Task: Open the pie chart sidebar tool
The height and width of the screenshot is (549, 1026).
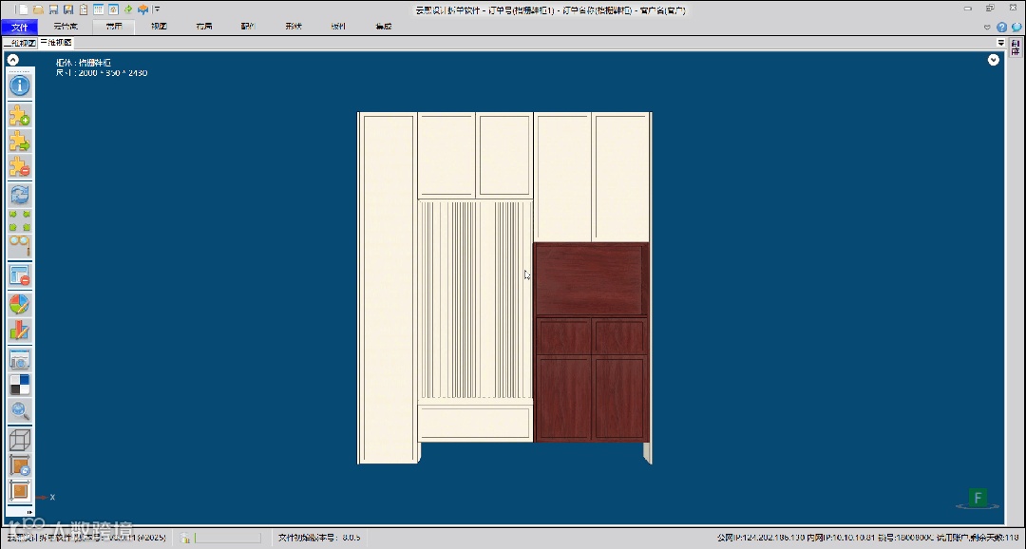Action: click(20, 305)
